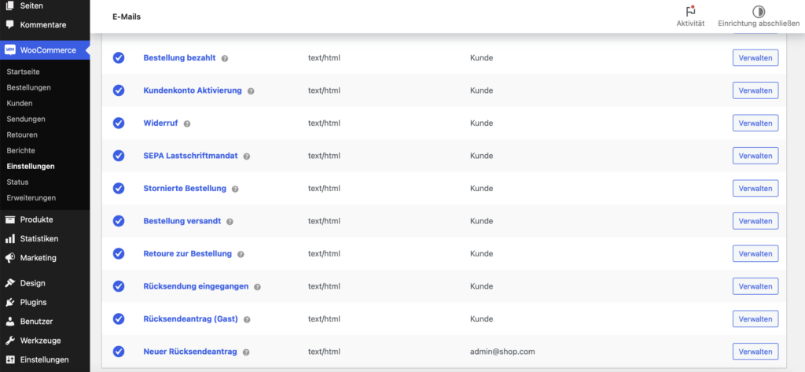
Task: Click Verwalten for Stornierte Bestellung
Action: [x=755, y=189]
